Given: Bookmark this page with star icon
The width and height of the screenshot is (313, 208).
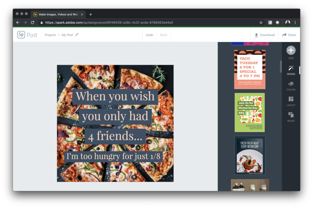Looking at the screenshot, I should [x=261, y=22].
